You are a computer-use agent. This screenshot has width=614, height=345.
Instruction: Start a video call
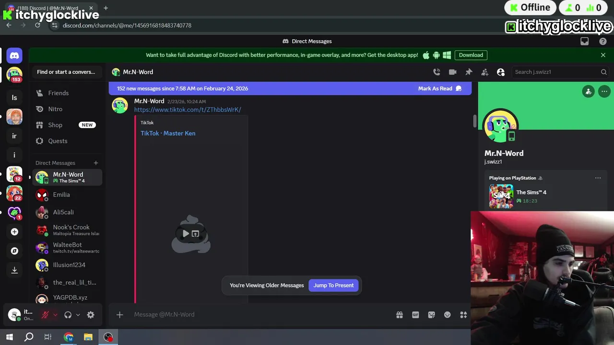(452, 72)
